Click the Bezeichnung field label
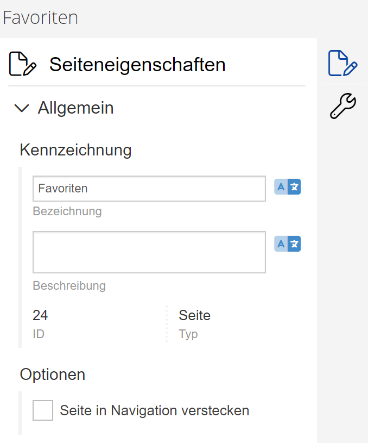Screen dimensions: 368x443 [67, 211]
